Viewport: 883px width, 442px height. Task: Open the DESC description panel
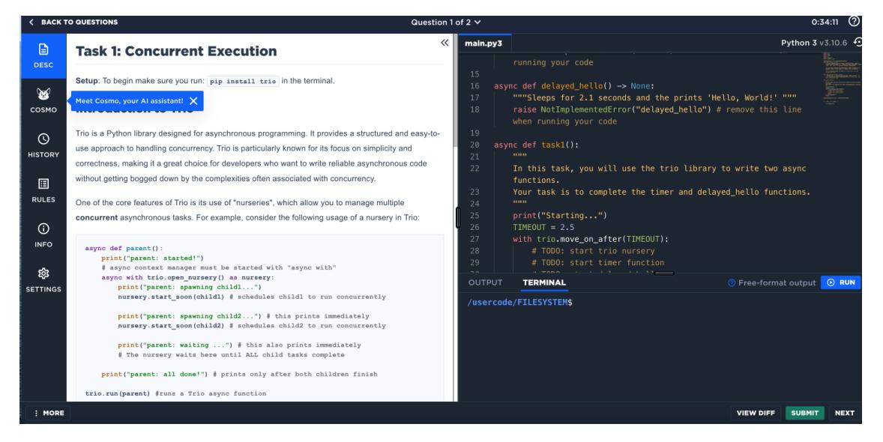point(43,55)
